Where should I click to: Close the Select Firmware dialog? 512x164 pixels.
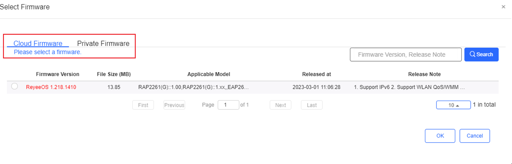pos(503,7)
